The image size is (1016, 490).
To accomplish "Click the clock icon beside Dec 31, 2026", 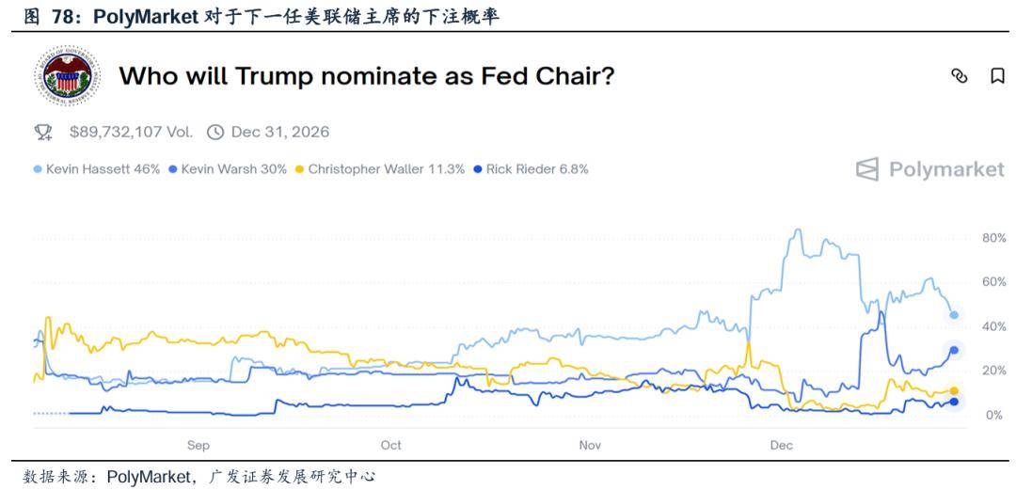I will pos(215,132).
